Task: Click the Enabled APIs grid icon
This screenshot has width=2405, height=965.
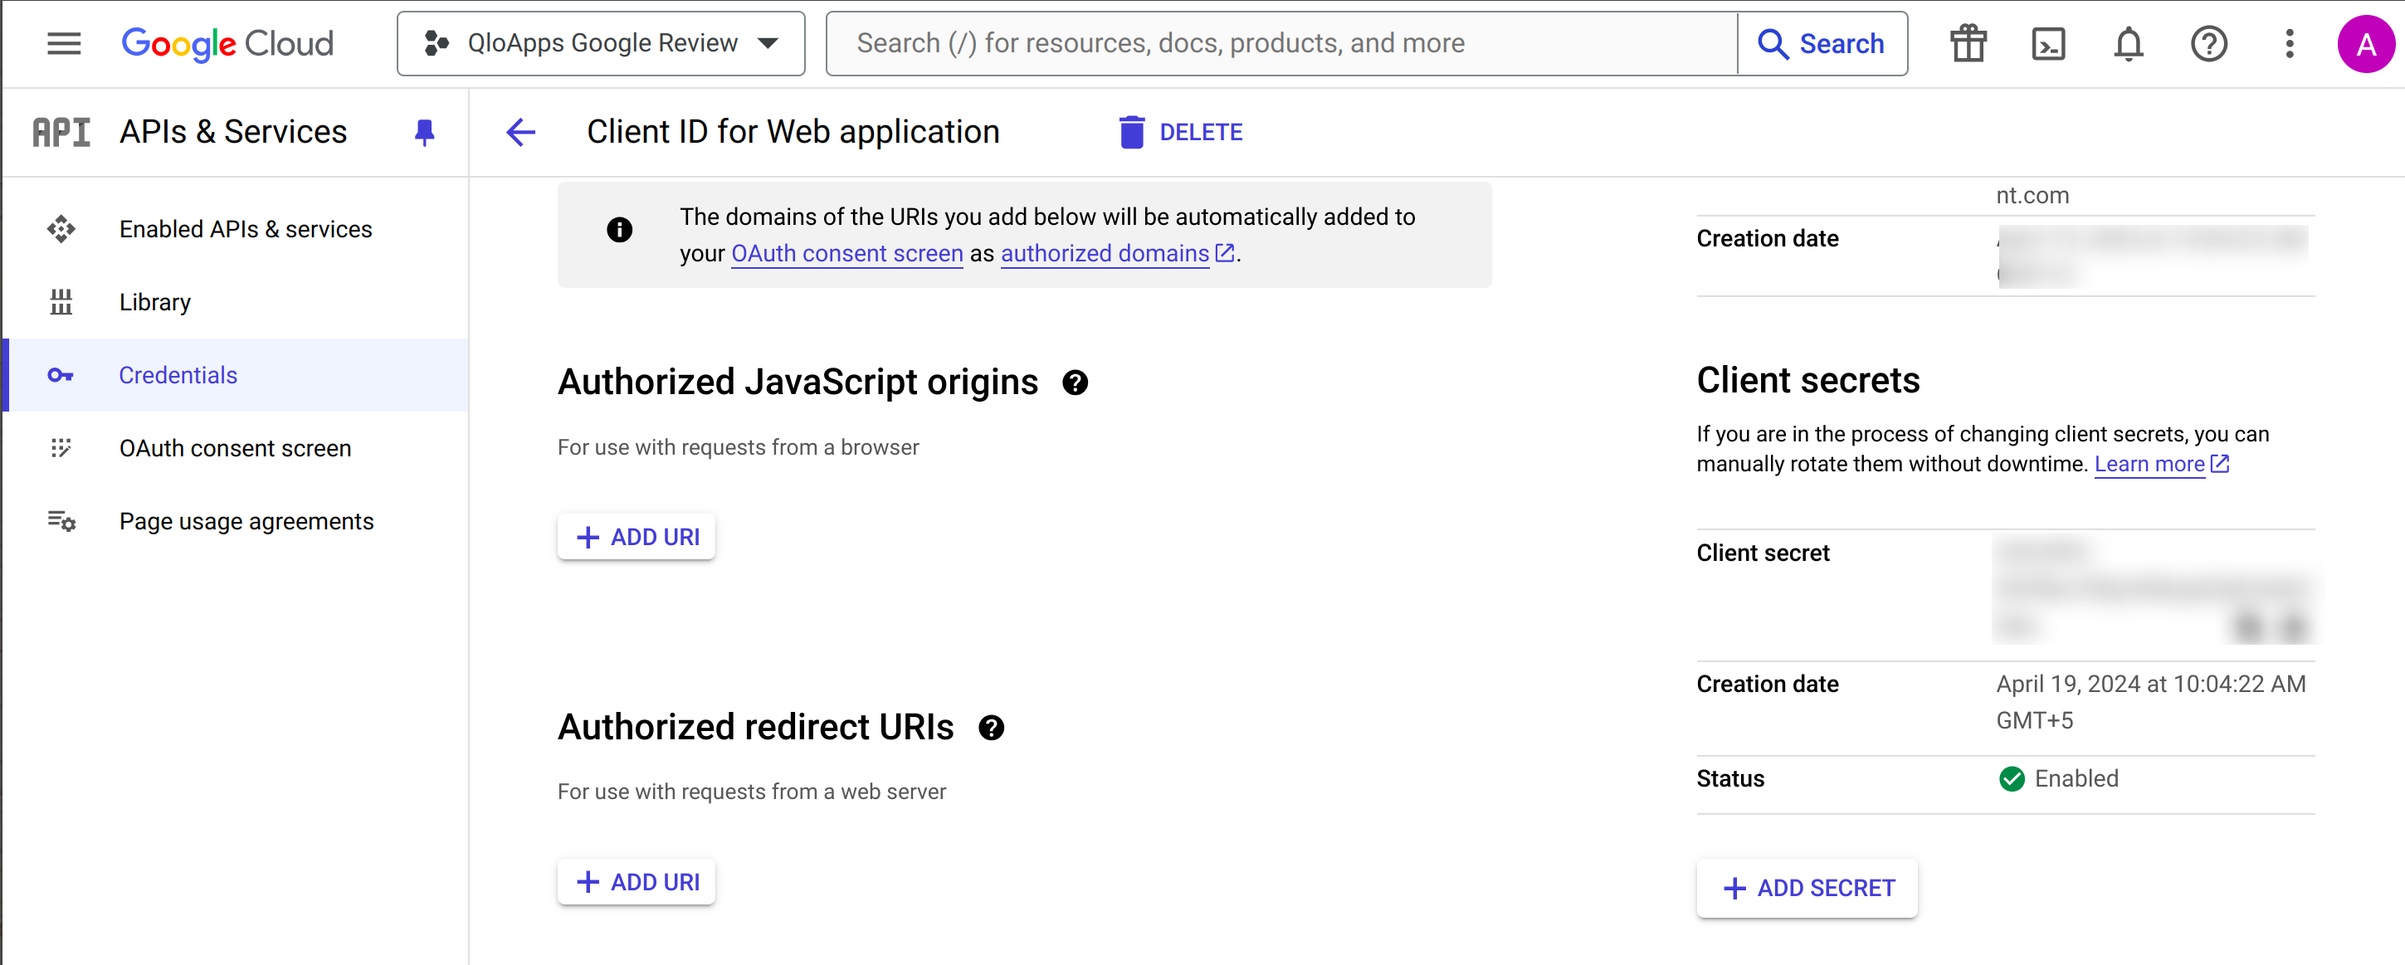Action: point(61,228)
